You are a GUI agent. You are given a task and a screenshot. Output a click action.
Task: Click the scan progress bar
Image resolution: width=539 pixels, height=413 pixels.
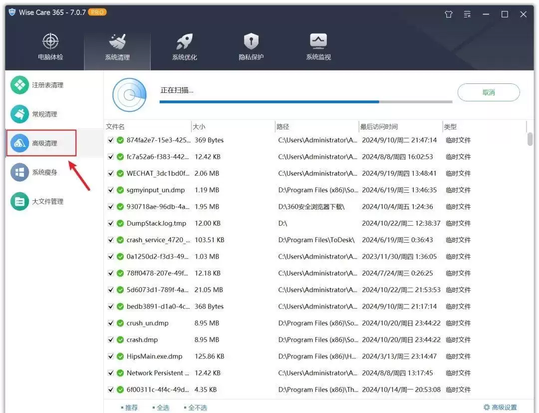(x=306, y=102)
